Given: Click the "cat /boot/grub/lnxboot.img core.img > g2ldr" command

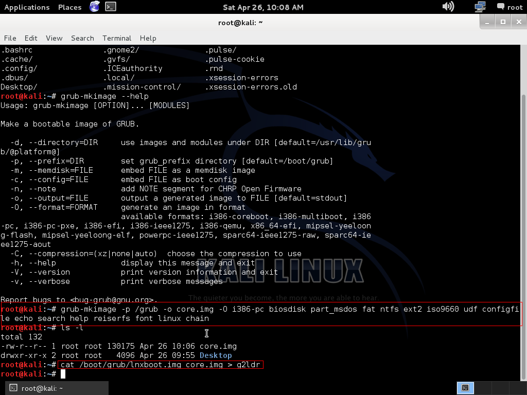Looking at the screenshot, I should pyautogui.click(x=161, y=365).
